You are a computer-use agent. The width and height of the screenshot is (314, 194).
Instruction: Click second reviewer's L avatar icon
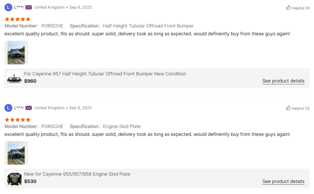8,108
